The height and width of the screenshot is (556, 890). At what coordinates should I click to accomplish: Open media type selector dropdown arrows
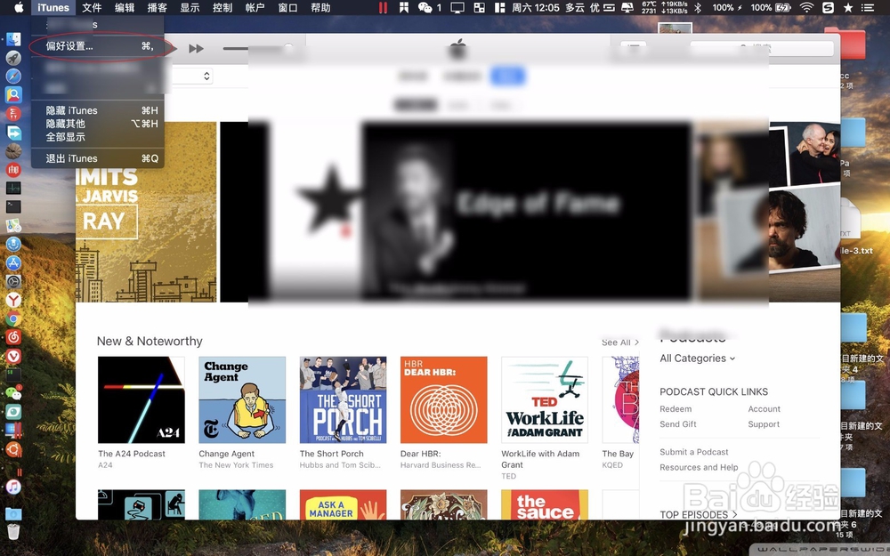coord(206,76)
